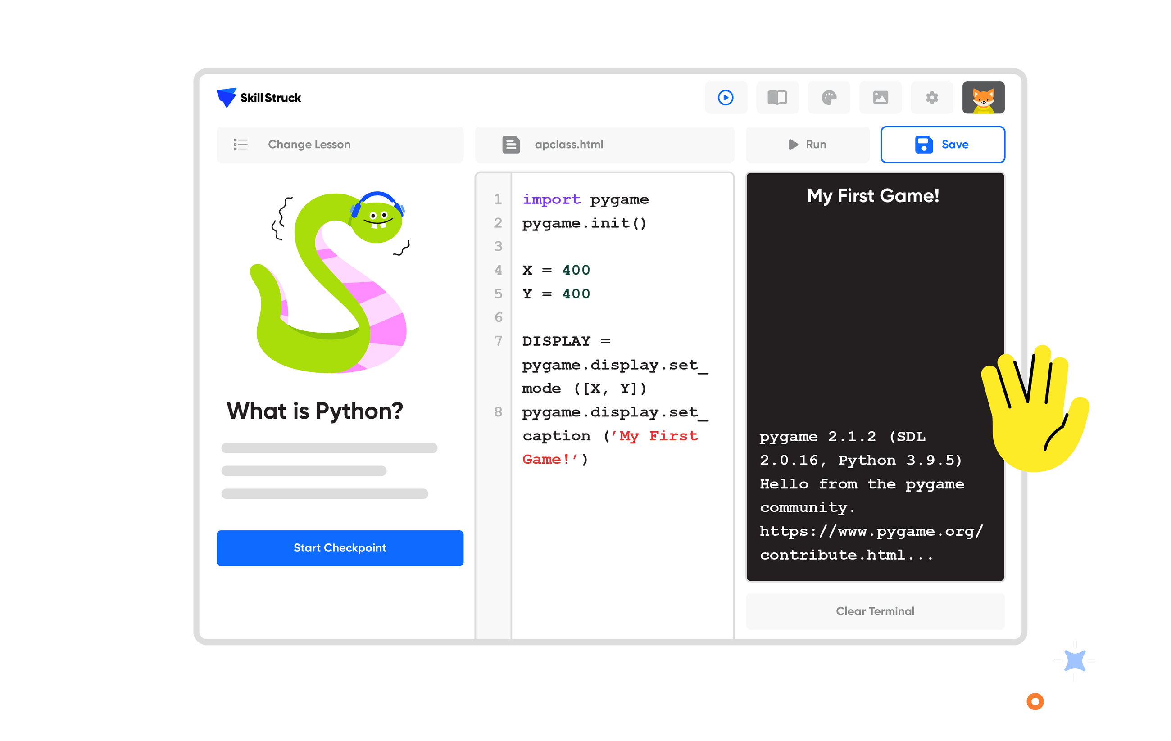Click the floppy disk Save icon
The image size is (1171, 741).
[x=923, y=145]
